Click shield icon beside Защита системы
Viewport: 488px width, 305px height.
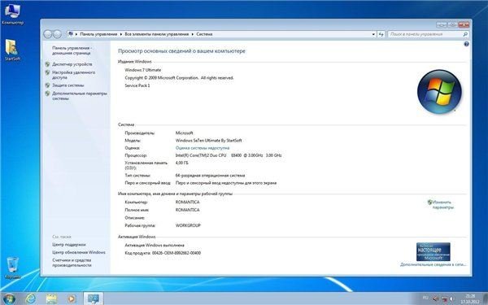click(x=47, y=85)
